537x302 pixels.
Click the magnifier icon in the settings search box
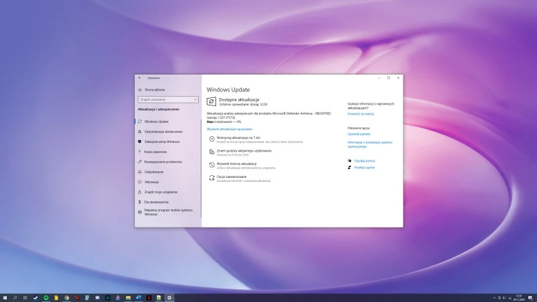[x=195, y=99]
